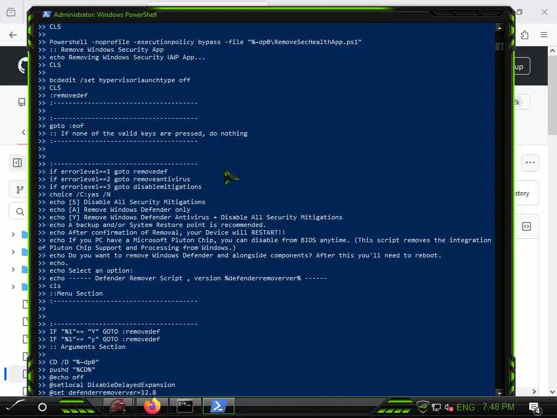Toggle the GitHub file tree side panel

(17, 163)
